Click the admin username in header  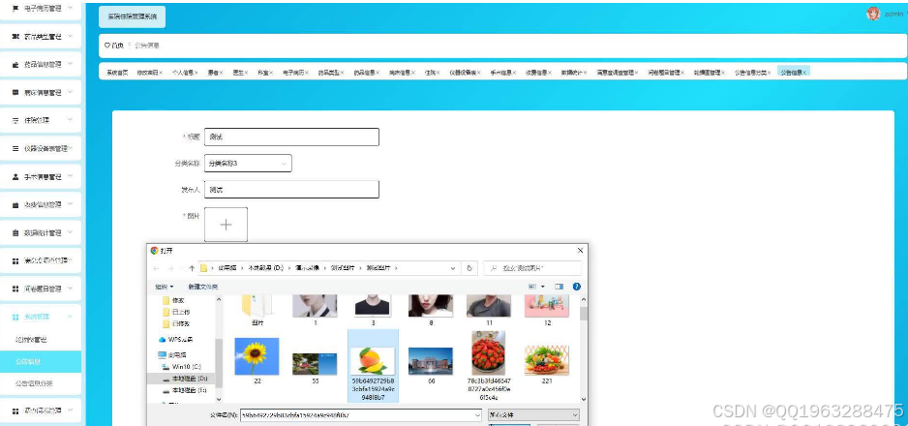(893, 15)
